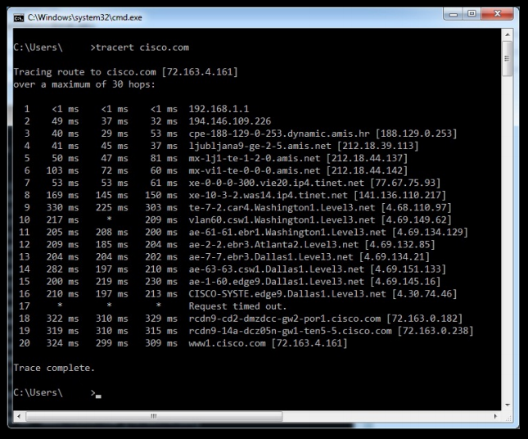Click hostname www1.cisco.com on hop 20
The width and height of the screenshot is (528, 439).
pyautogui.click(x=227, y=343)
